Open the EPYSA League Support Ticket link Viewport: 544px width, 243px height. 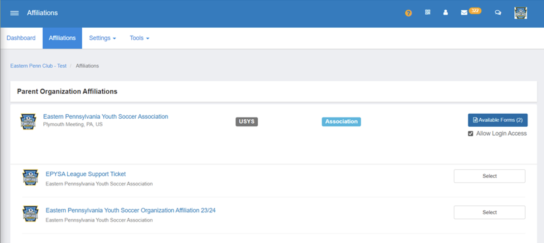pyautogui.click(x=86, y=174)
